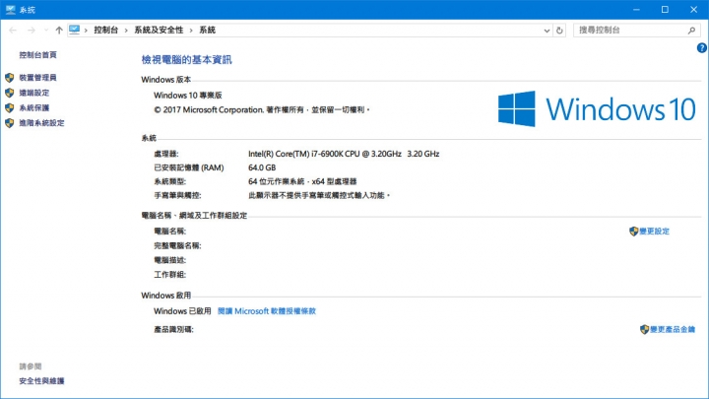Click the '電腦名稱:' label
The height and width of the screenshot is (399, 709).
[170, 232]
